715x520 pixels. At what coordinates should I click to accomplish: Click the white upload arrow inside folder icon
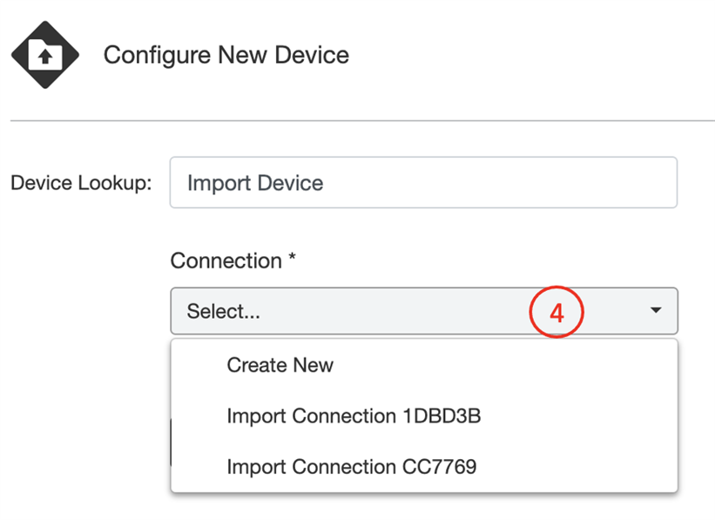[44, 58]
